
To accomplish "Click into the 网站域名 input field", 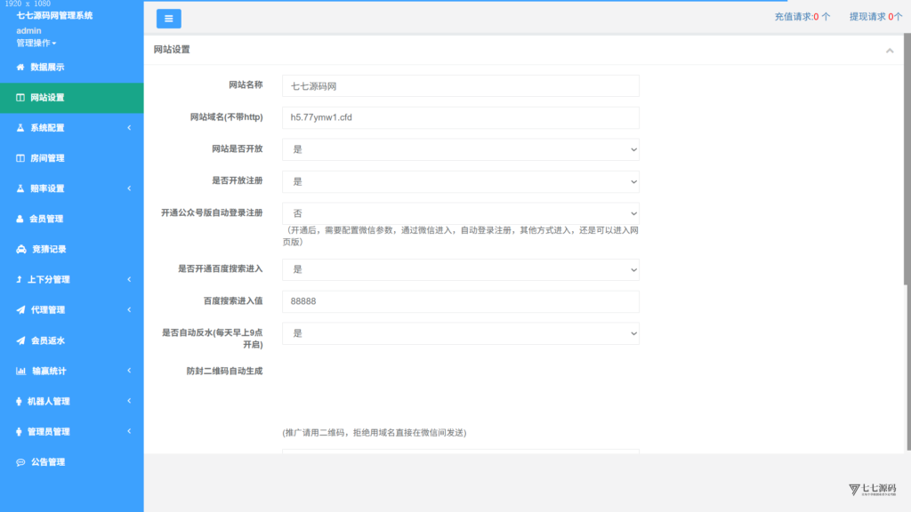I will pos(461,118).
